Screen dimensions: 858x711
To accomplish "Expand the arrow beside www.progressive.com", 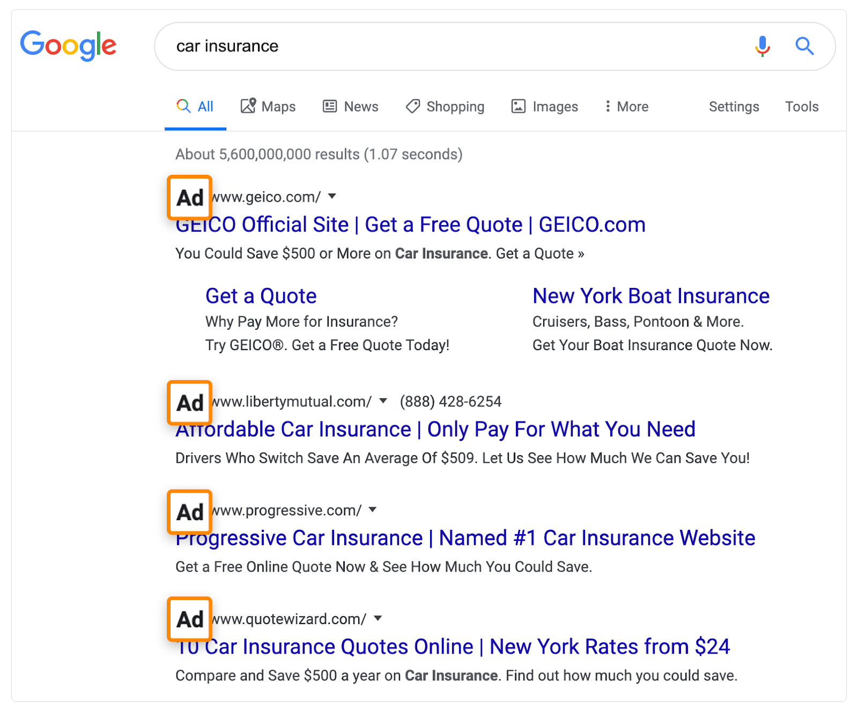I will [373, 509].
